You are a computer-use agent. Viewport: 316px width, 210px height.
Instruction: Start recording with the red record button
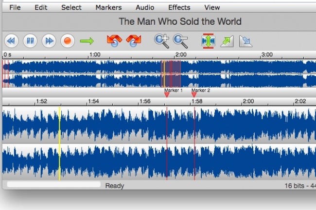(x=68, y=41)
